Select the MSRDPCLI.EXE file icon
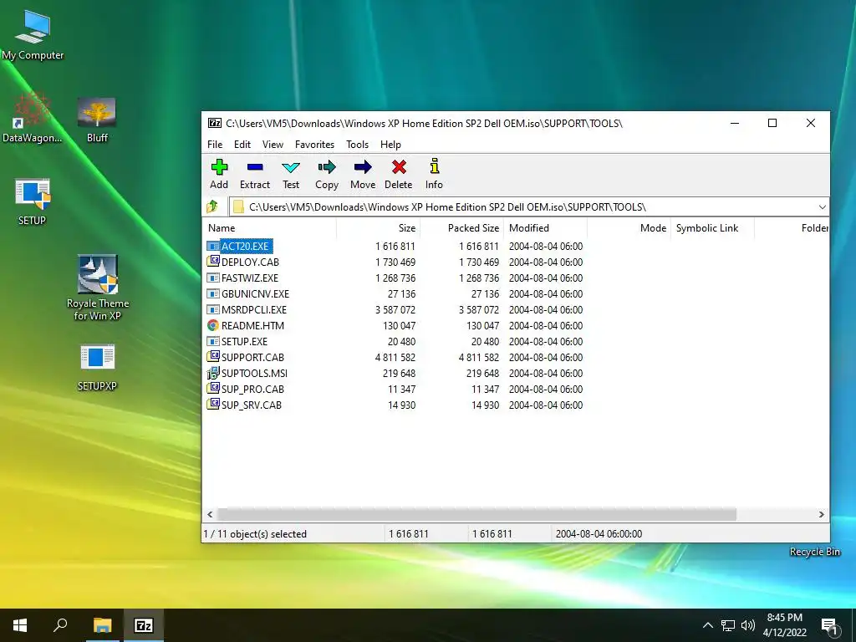The height and width of the screenshot is (642, 856). tap(213, 309)
